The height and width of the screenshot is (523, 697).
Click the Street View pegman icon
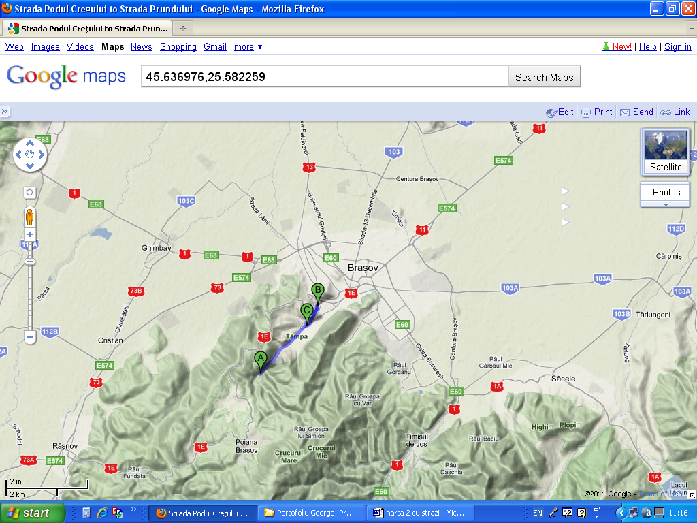pos(30,217)
